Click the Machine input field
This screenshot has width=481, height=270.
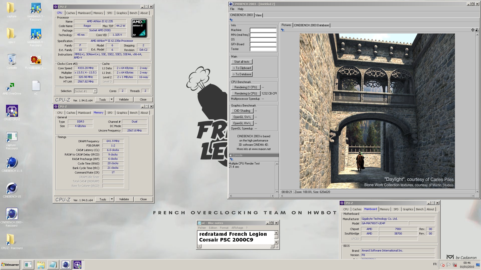coord(263,30)
